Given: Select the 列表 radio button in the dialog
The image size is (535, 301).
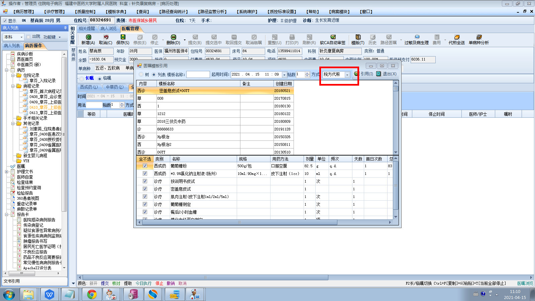Looking at the screenshot, I should tap(154, 75).
